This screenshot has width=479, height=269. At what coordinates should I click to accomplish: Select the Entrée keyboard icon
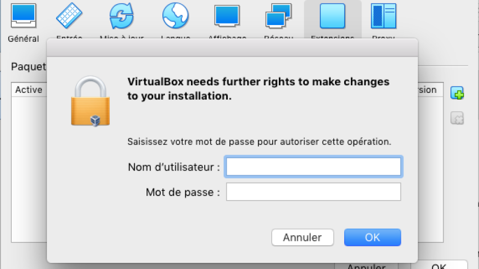point(69,16)
